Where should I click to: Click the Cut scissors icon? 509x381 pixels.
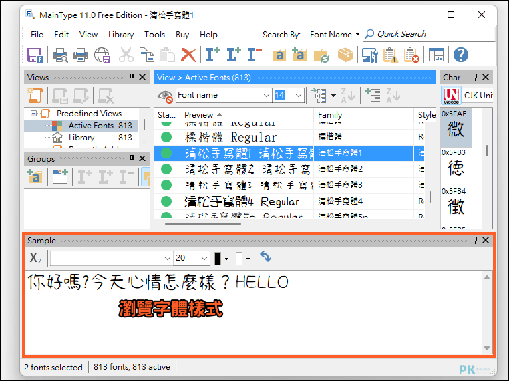126,55
